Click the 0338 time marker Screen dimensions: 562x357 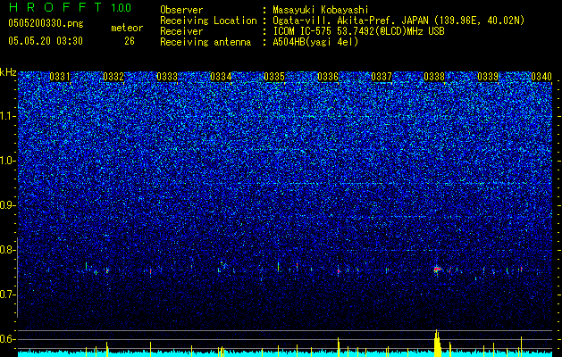point(434,77)
